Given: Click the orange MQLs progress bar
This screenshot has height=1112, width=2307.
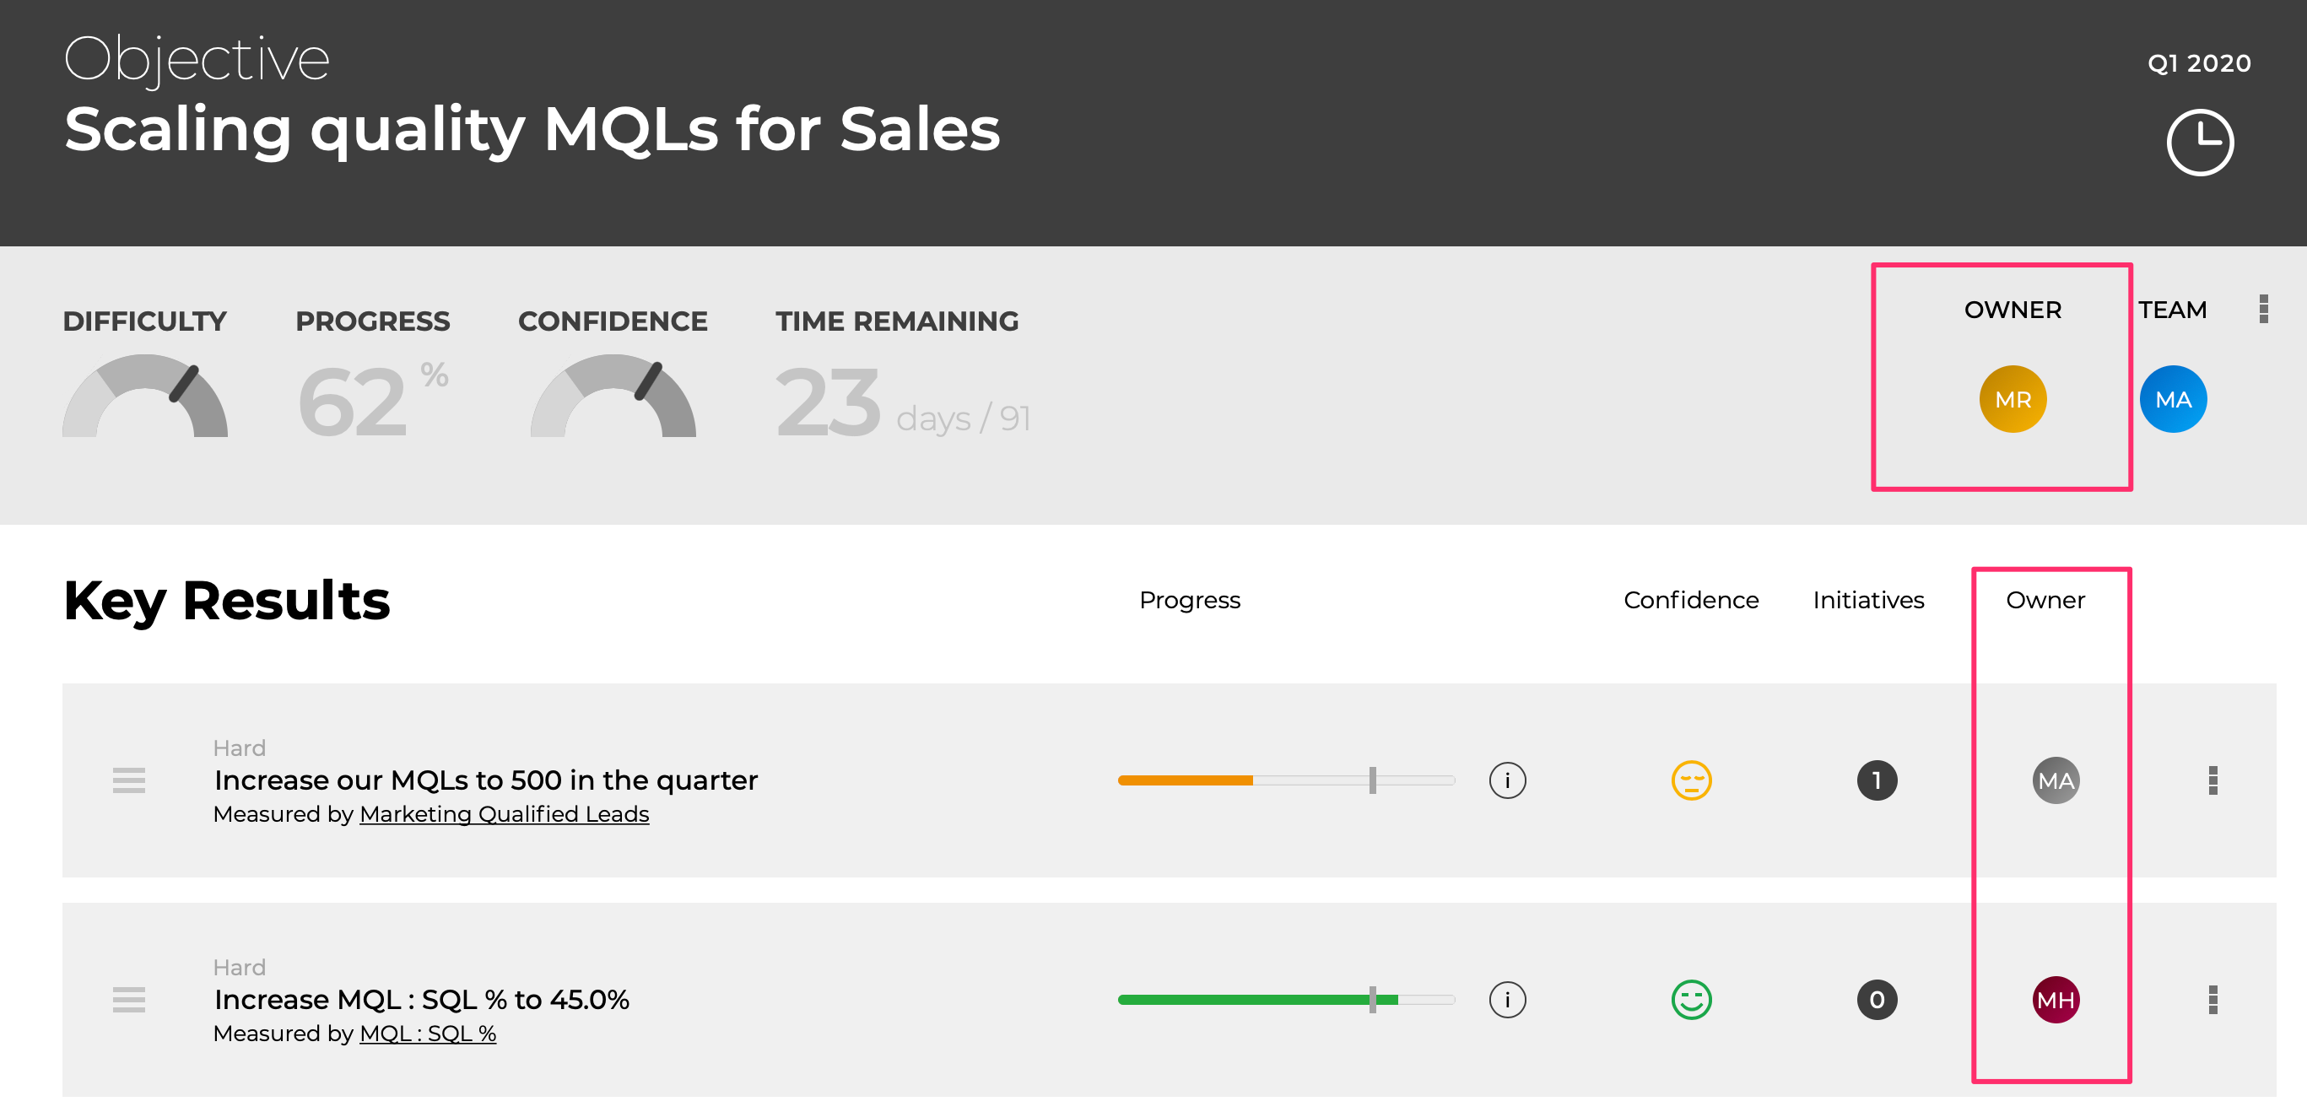Looking at the screenshot, I should click(x=1286, y=780).
